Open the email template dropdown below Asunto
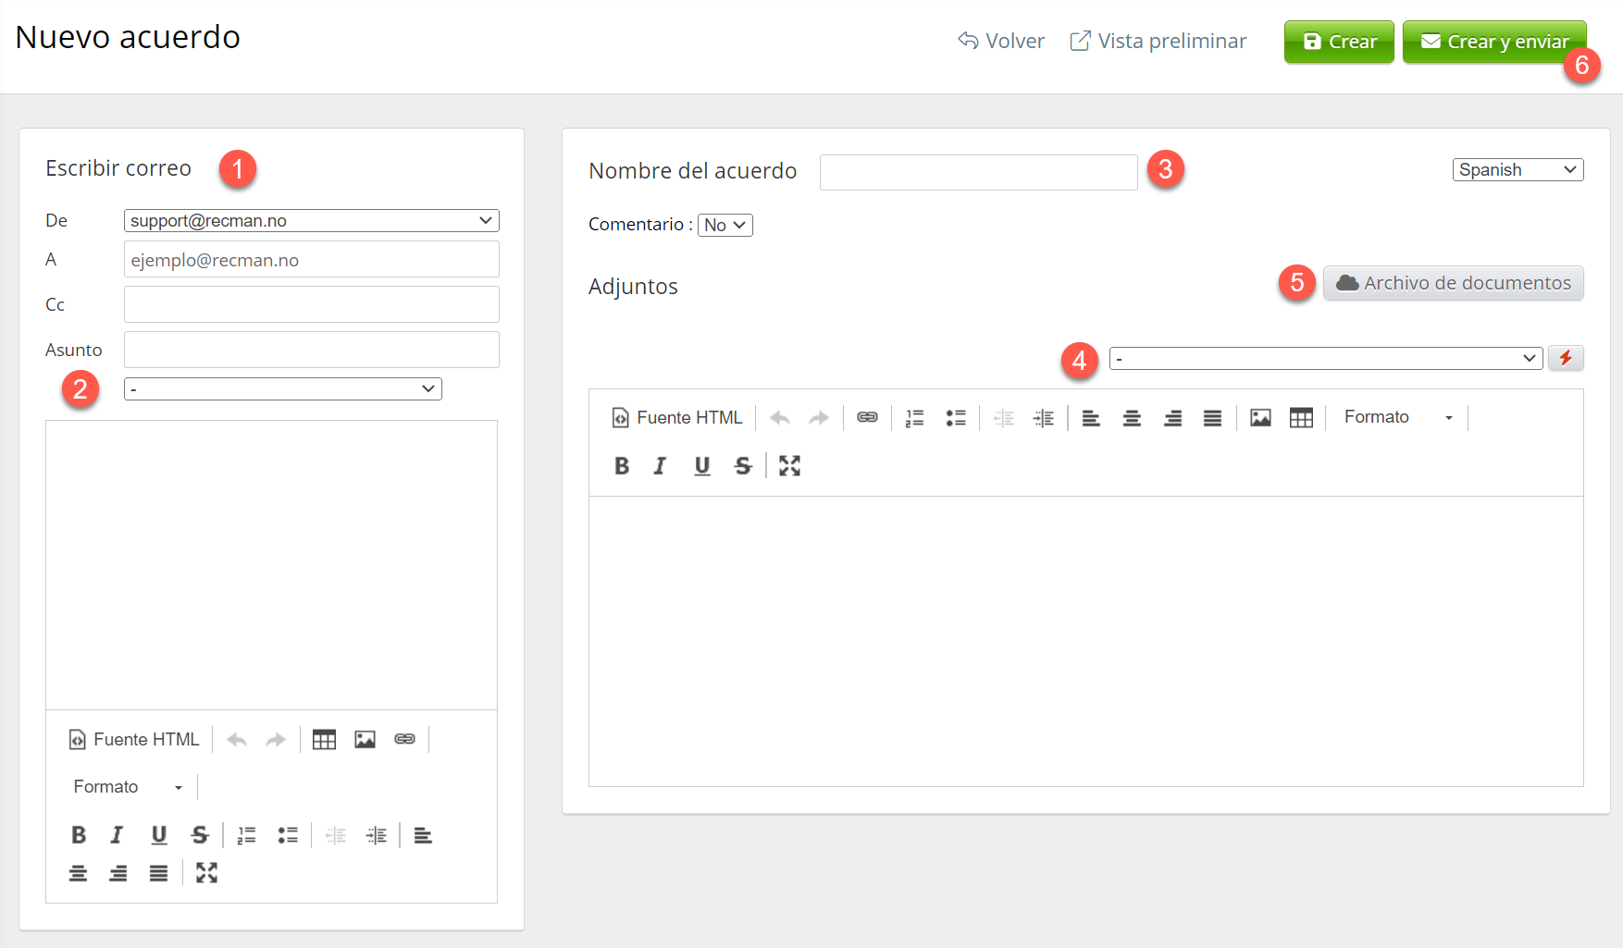The width and height of the screenshot is (1623, 948). 282,389
